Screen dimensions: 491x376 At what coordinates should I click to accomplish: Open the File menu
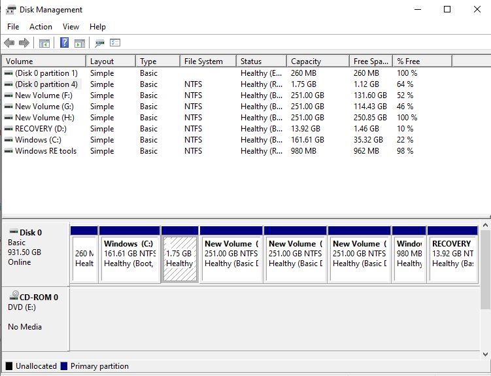click(x=13, y=27)
